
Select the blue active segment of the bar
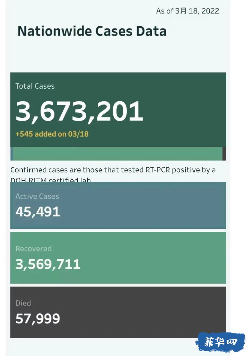tap(12, 154)
